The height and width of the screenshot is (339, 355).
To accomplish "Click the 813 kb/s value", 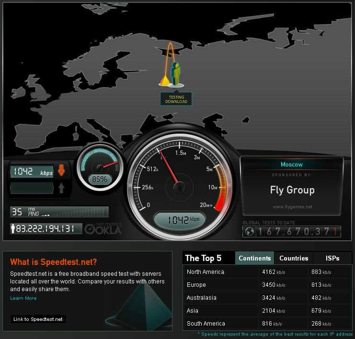I will coord(321,285).
